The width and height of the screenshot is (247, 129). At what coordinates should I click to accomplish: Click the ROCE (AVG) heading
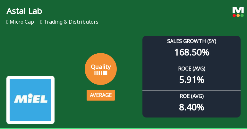pos(191,69)
